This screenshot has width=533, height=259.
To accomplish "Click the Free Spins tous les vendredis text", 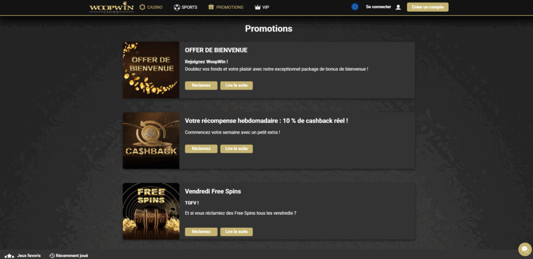I will coord(240,213).
